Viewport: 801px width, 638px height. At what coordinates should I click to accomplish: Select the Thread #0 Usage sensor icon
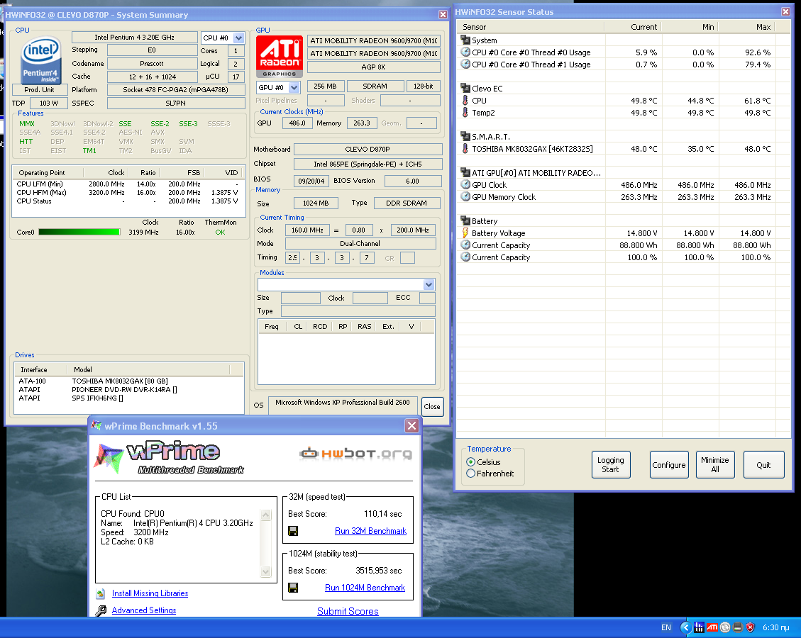[465, 52]
